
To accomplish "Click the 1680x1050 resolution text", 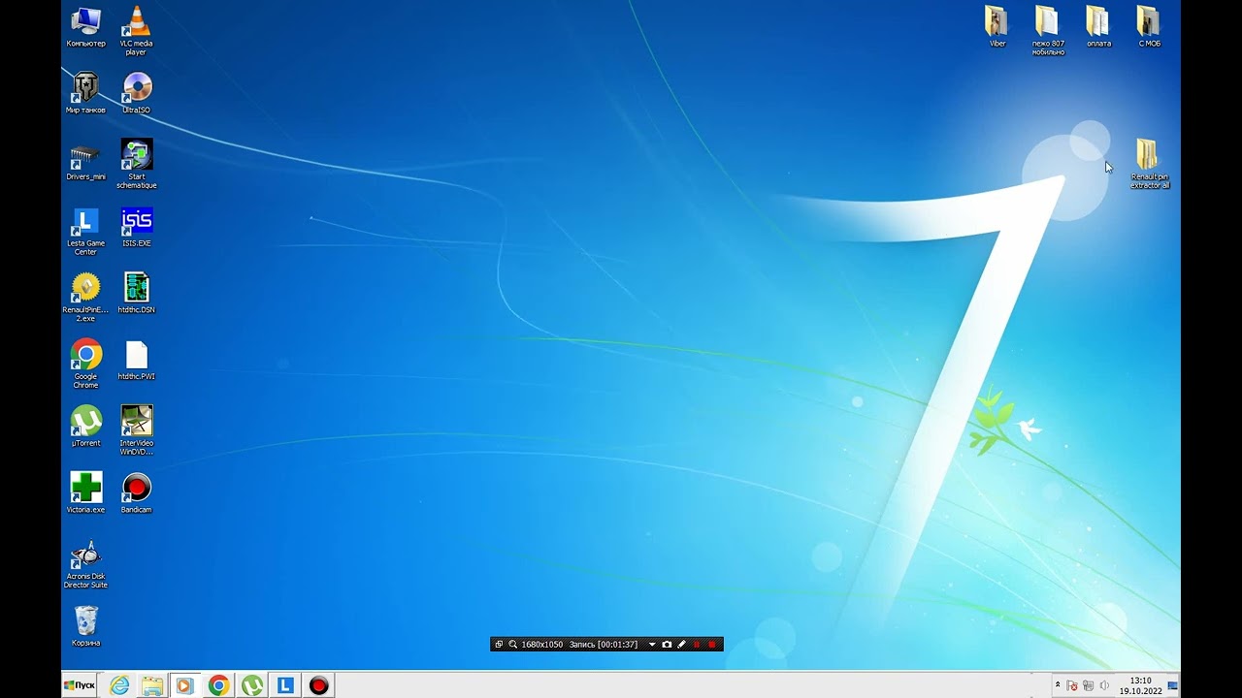I will pos(541,645).
